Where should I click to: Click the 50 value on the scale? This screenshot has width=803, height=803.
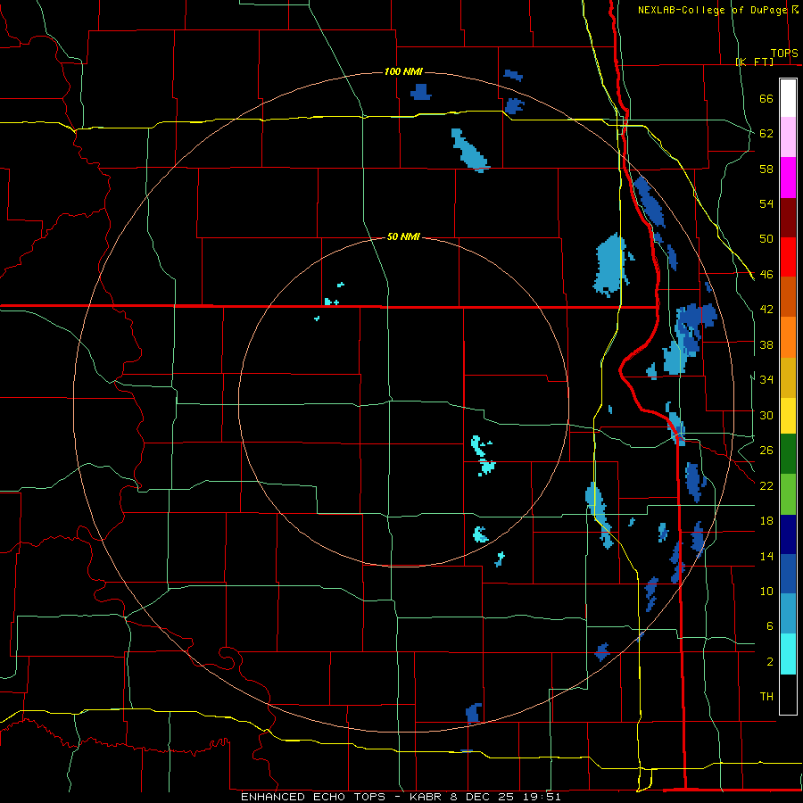pos(766,239)
